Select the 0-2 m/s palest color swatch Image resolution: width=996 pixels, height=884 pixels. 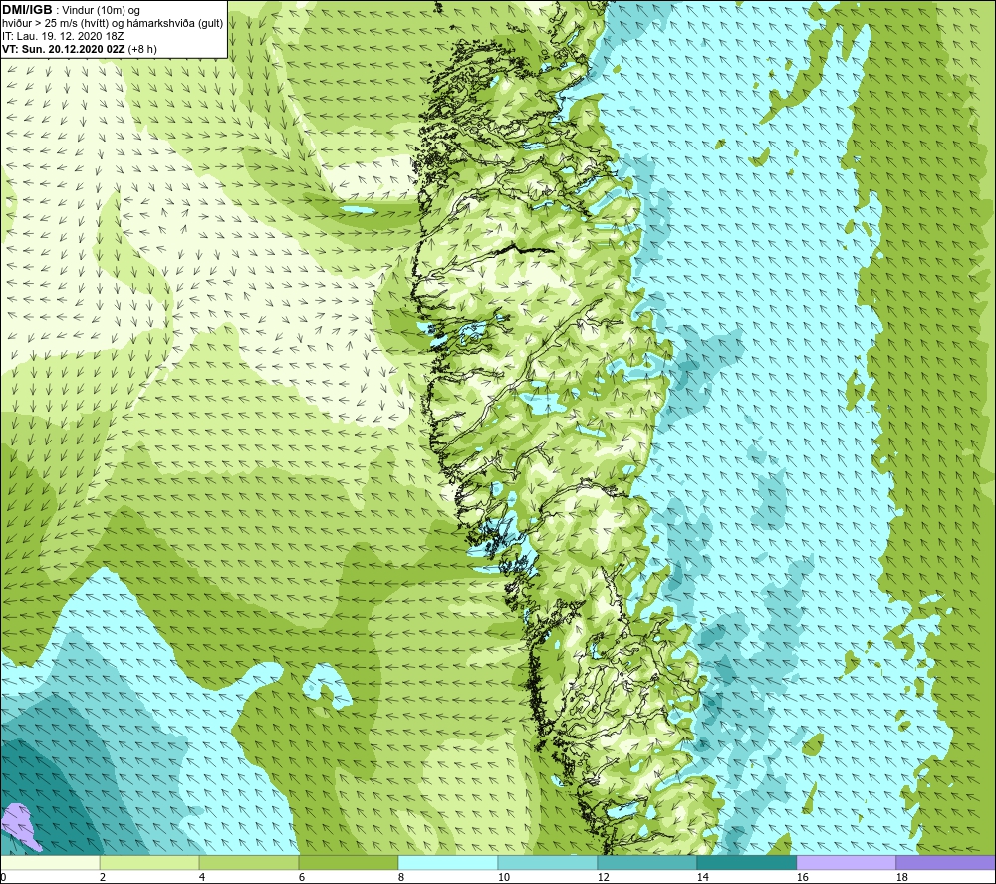tap(50, 862)
